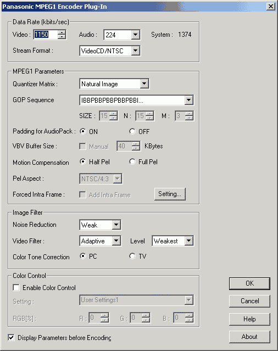Expand the Stream Format combo box
278x351 pixels.
click(x=135, y=51)
